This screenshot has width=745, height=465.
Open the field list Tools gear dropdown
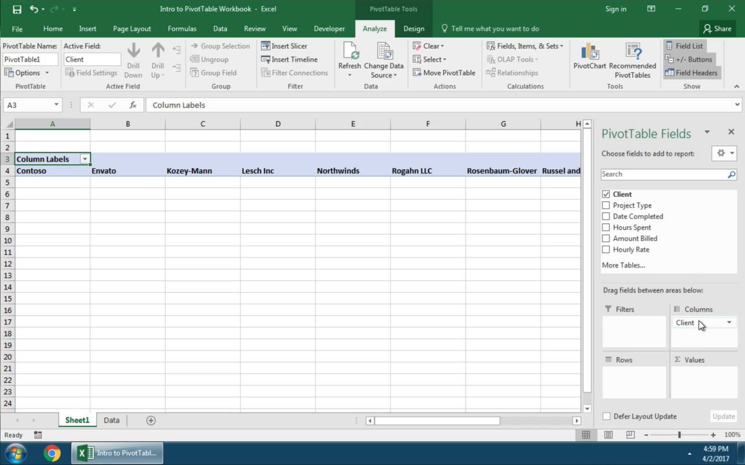(725, 153)
